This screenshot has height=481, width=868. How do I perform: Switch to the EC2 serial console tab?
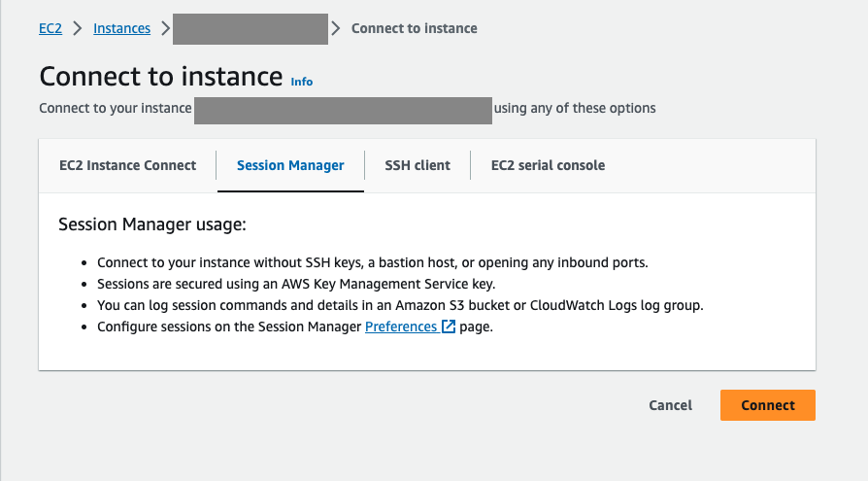548,165
